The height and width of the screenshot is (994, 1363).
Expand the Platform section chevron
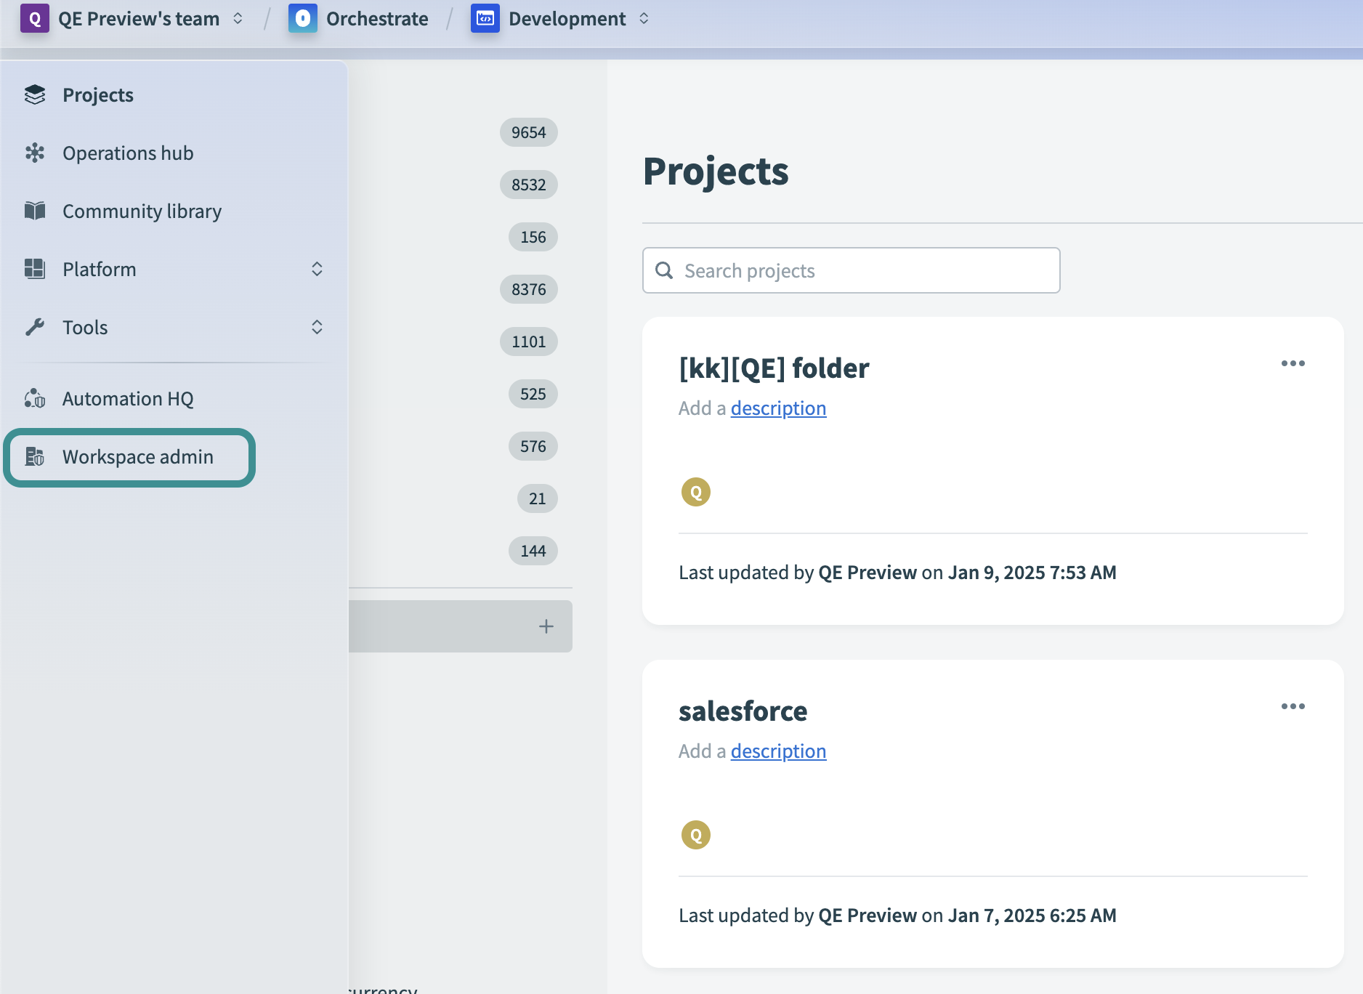click(318, 269)
